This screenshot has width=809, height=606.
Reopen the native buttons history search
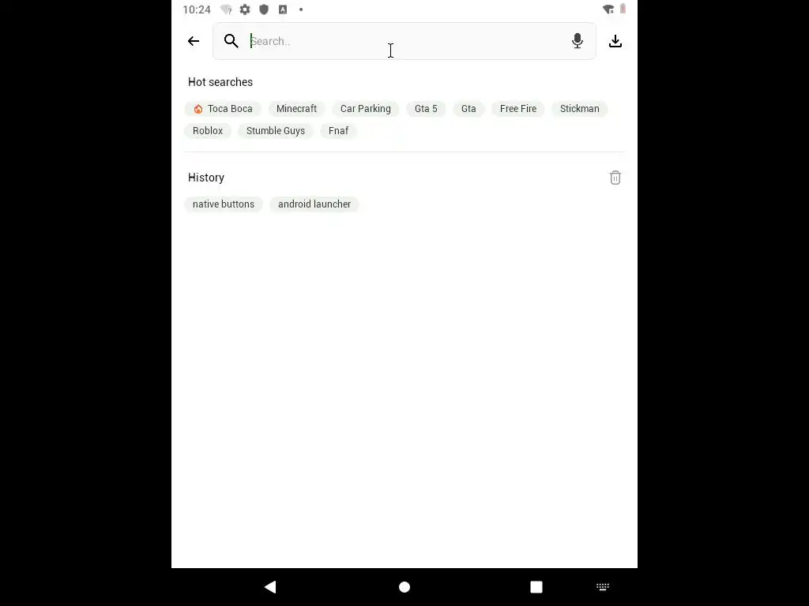(x=224, y=204)
